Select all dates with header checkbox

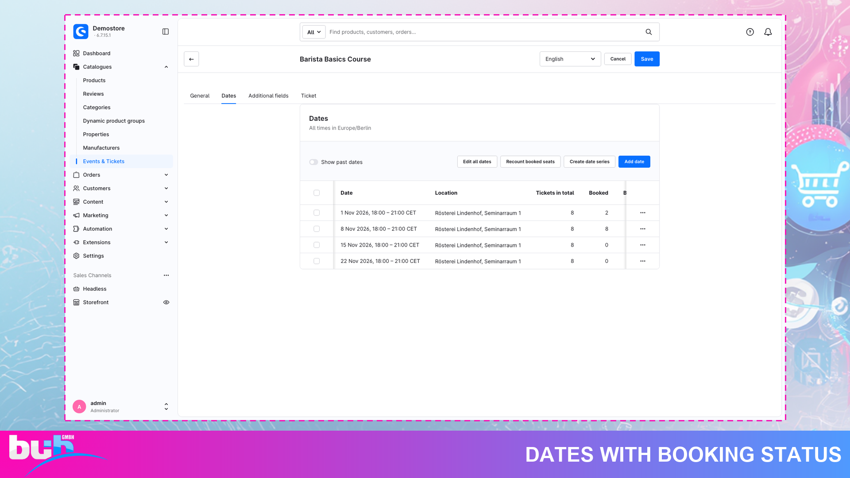coord(317,193)
